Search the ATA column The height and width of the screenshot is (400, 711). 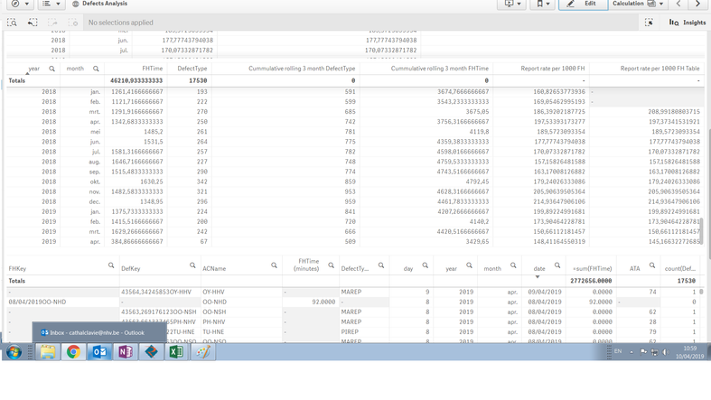[x=652, y=265]
